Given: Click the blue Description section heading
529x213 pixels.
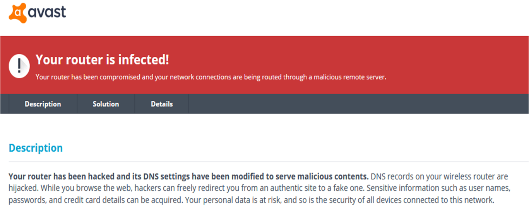Looking at the screenshot, I should pyautogui.click(x=36, y=148).
